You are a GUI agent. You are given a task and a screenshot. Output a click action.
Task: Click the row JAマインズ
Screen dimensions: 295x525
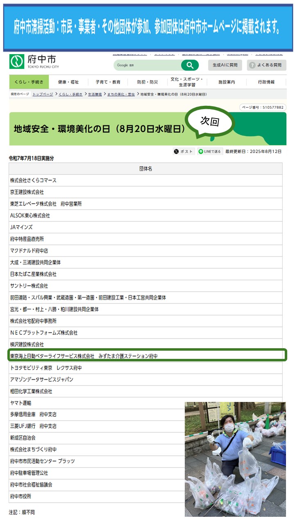pyautogui.click(x=145, y=227)
